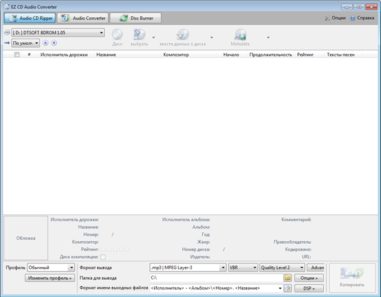
Task: Click the eject drive icon beside drive selector
Action: click(7, 32)
